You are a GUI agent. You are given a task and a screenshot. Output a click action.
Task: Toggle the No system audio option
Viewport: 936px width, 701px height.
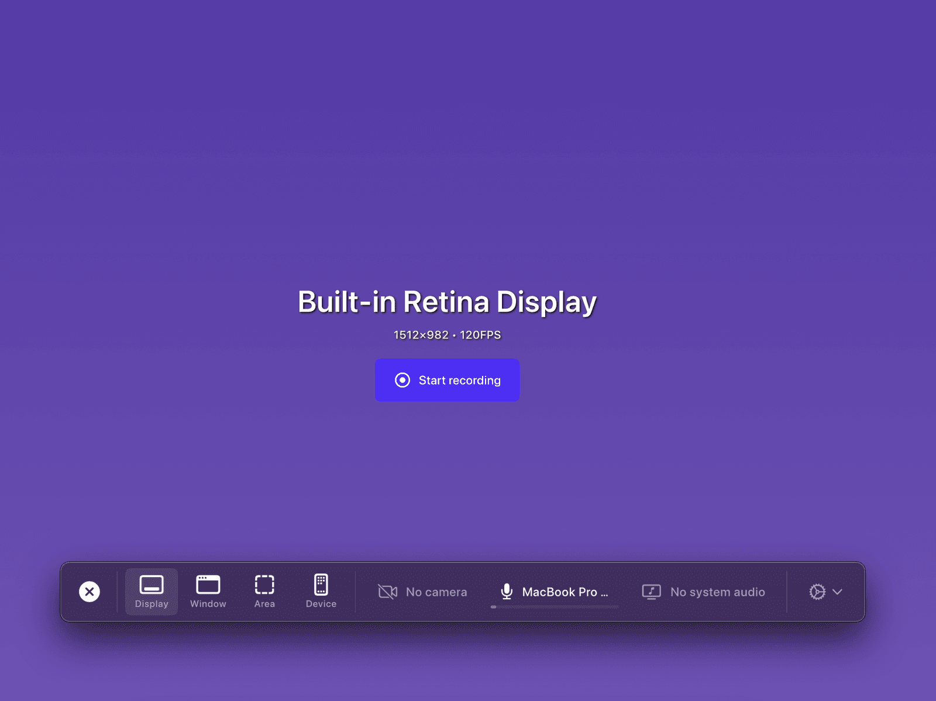coord(717,592)
